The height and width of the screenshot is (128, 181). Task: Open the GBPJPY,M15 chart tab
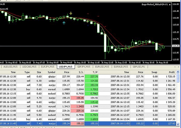(x=84, y=67)
